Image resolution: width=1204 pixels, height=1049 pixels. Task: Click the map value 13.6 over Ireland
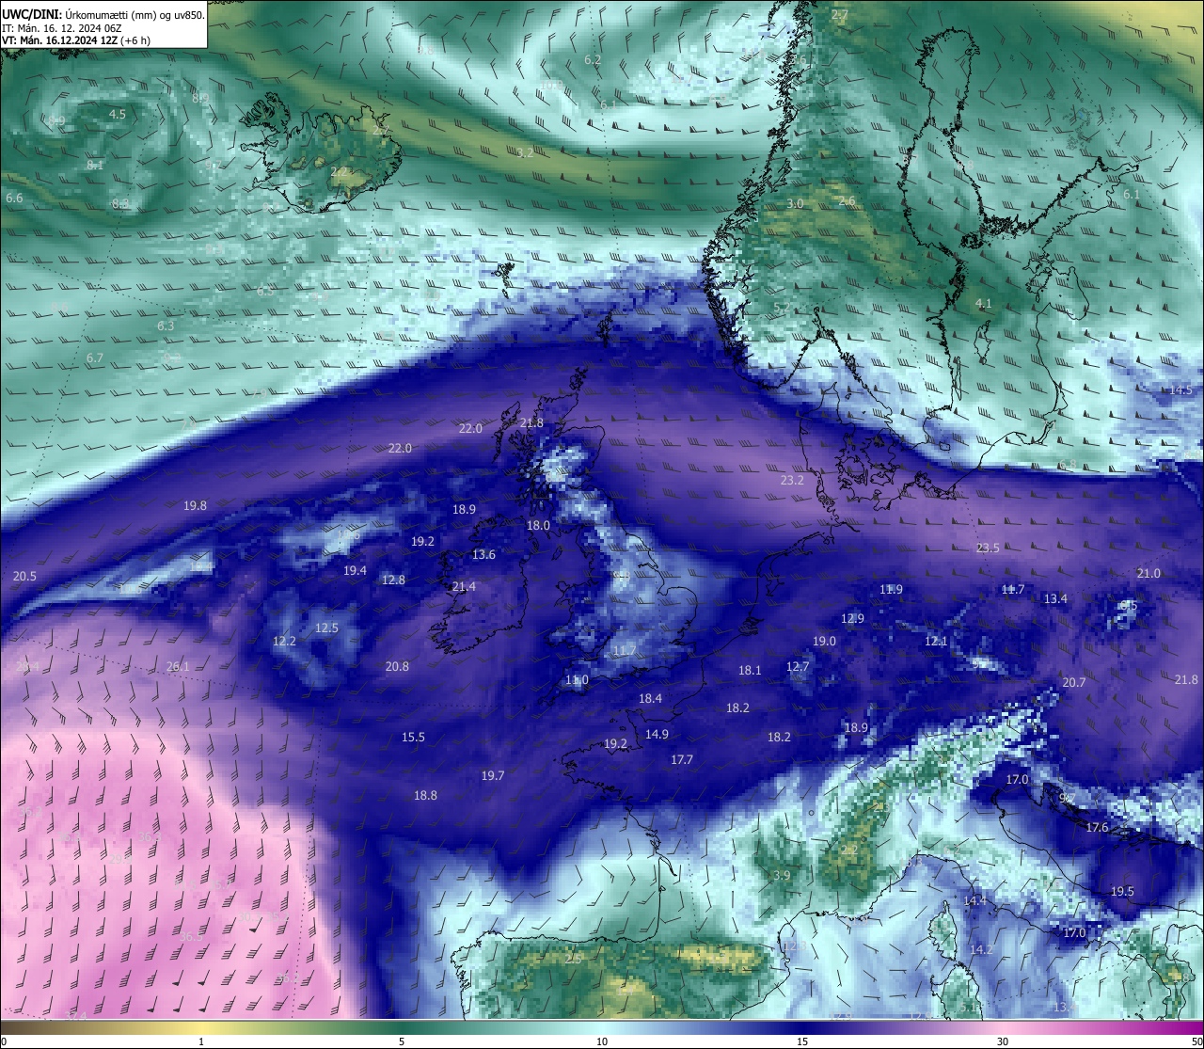coord(483,554)
